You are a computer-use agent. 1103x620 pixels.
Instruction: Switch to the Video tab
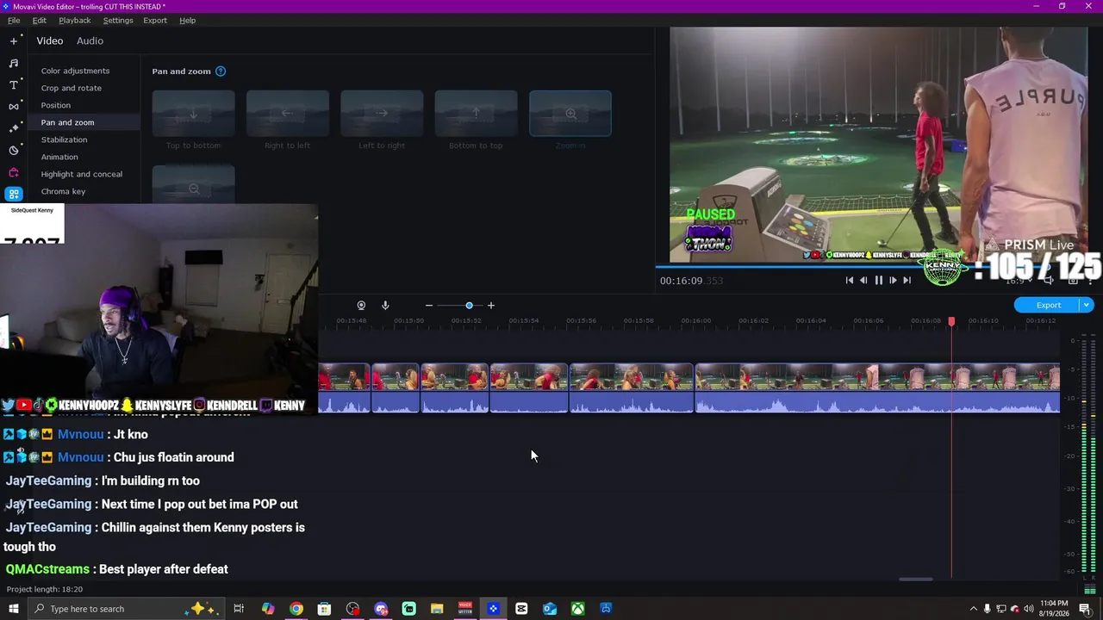click(x=50, y=40)
